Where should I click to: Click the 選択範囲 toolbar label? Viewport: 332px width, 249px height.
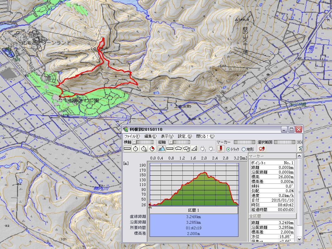(265, 142)
